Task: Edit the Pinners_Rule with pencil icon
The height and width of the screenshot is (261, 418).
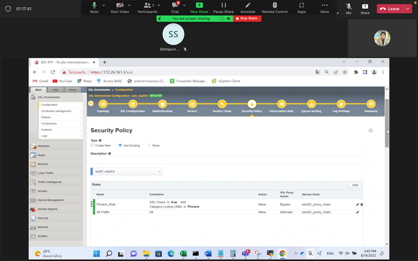Action: pyautogui.click(x=357, y=204)
